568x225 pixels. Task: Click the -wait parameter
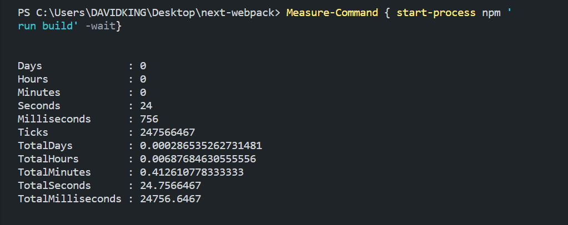(x=100, y=27)
